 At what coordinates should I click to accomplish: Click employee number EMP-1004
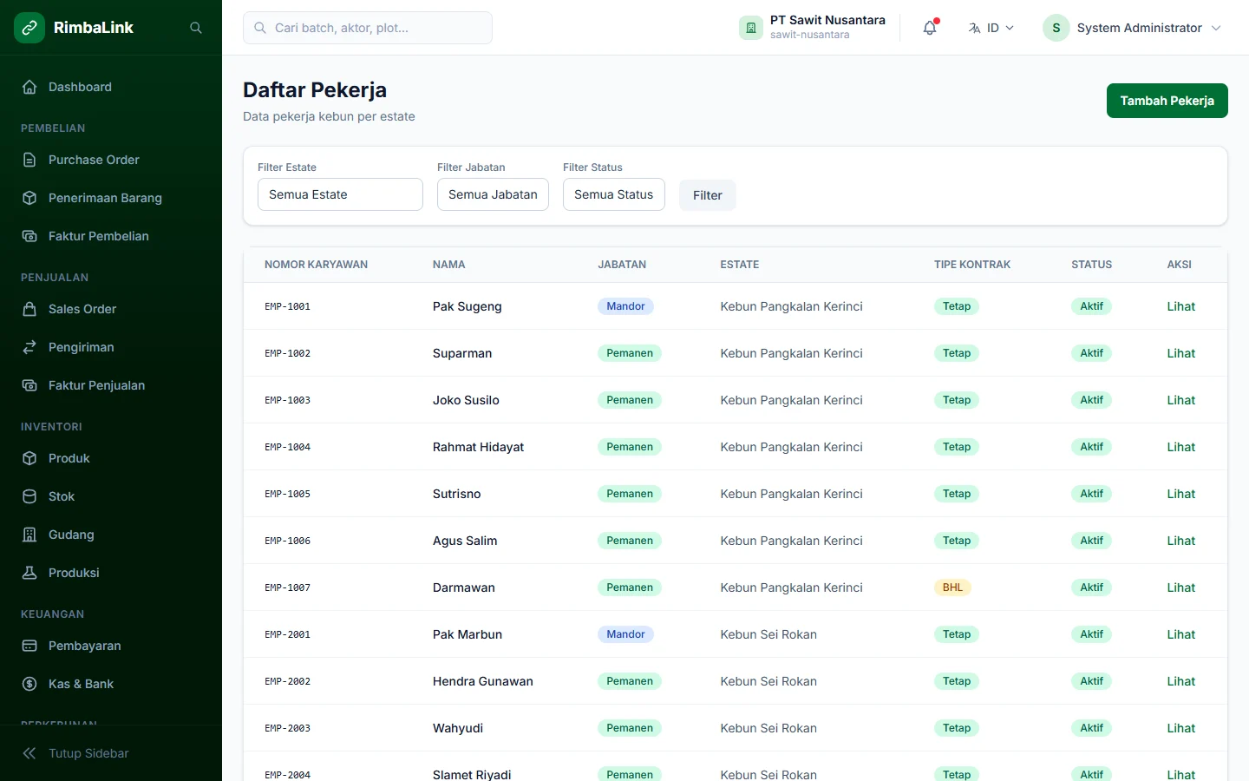[x=287, y=447]
